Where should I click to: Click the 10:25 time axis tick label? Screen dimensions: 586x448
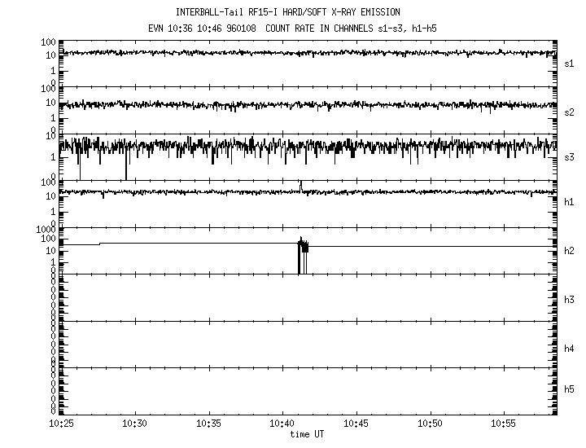click(x=61, y=424)
